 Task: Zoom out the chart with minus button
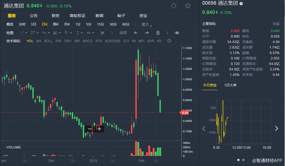[90, 129]
